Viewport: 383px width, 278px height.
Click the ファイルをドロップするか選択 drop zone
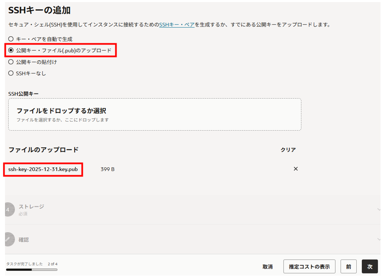[x=154, y=114]
